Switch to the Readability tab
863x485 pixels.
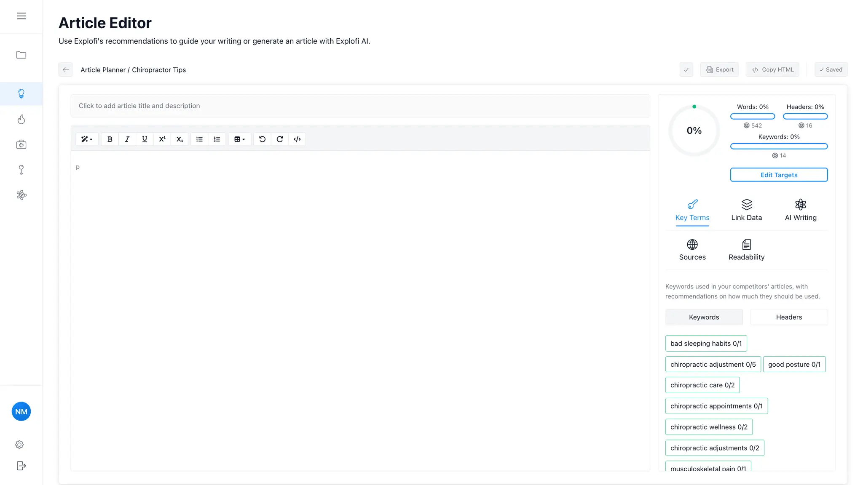pos(746,250)
